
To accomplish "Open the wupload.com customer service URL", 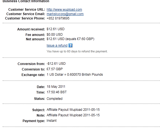I will coord(64,10).
